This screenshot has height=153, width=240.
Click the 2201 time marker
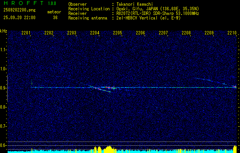pyautogui.click(x=26, y=33)
